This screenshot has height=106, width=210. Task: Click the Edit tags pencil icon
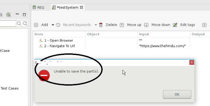175,25
